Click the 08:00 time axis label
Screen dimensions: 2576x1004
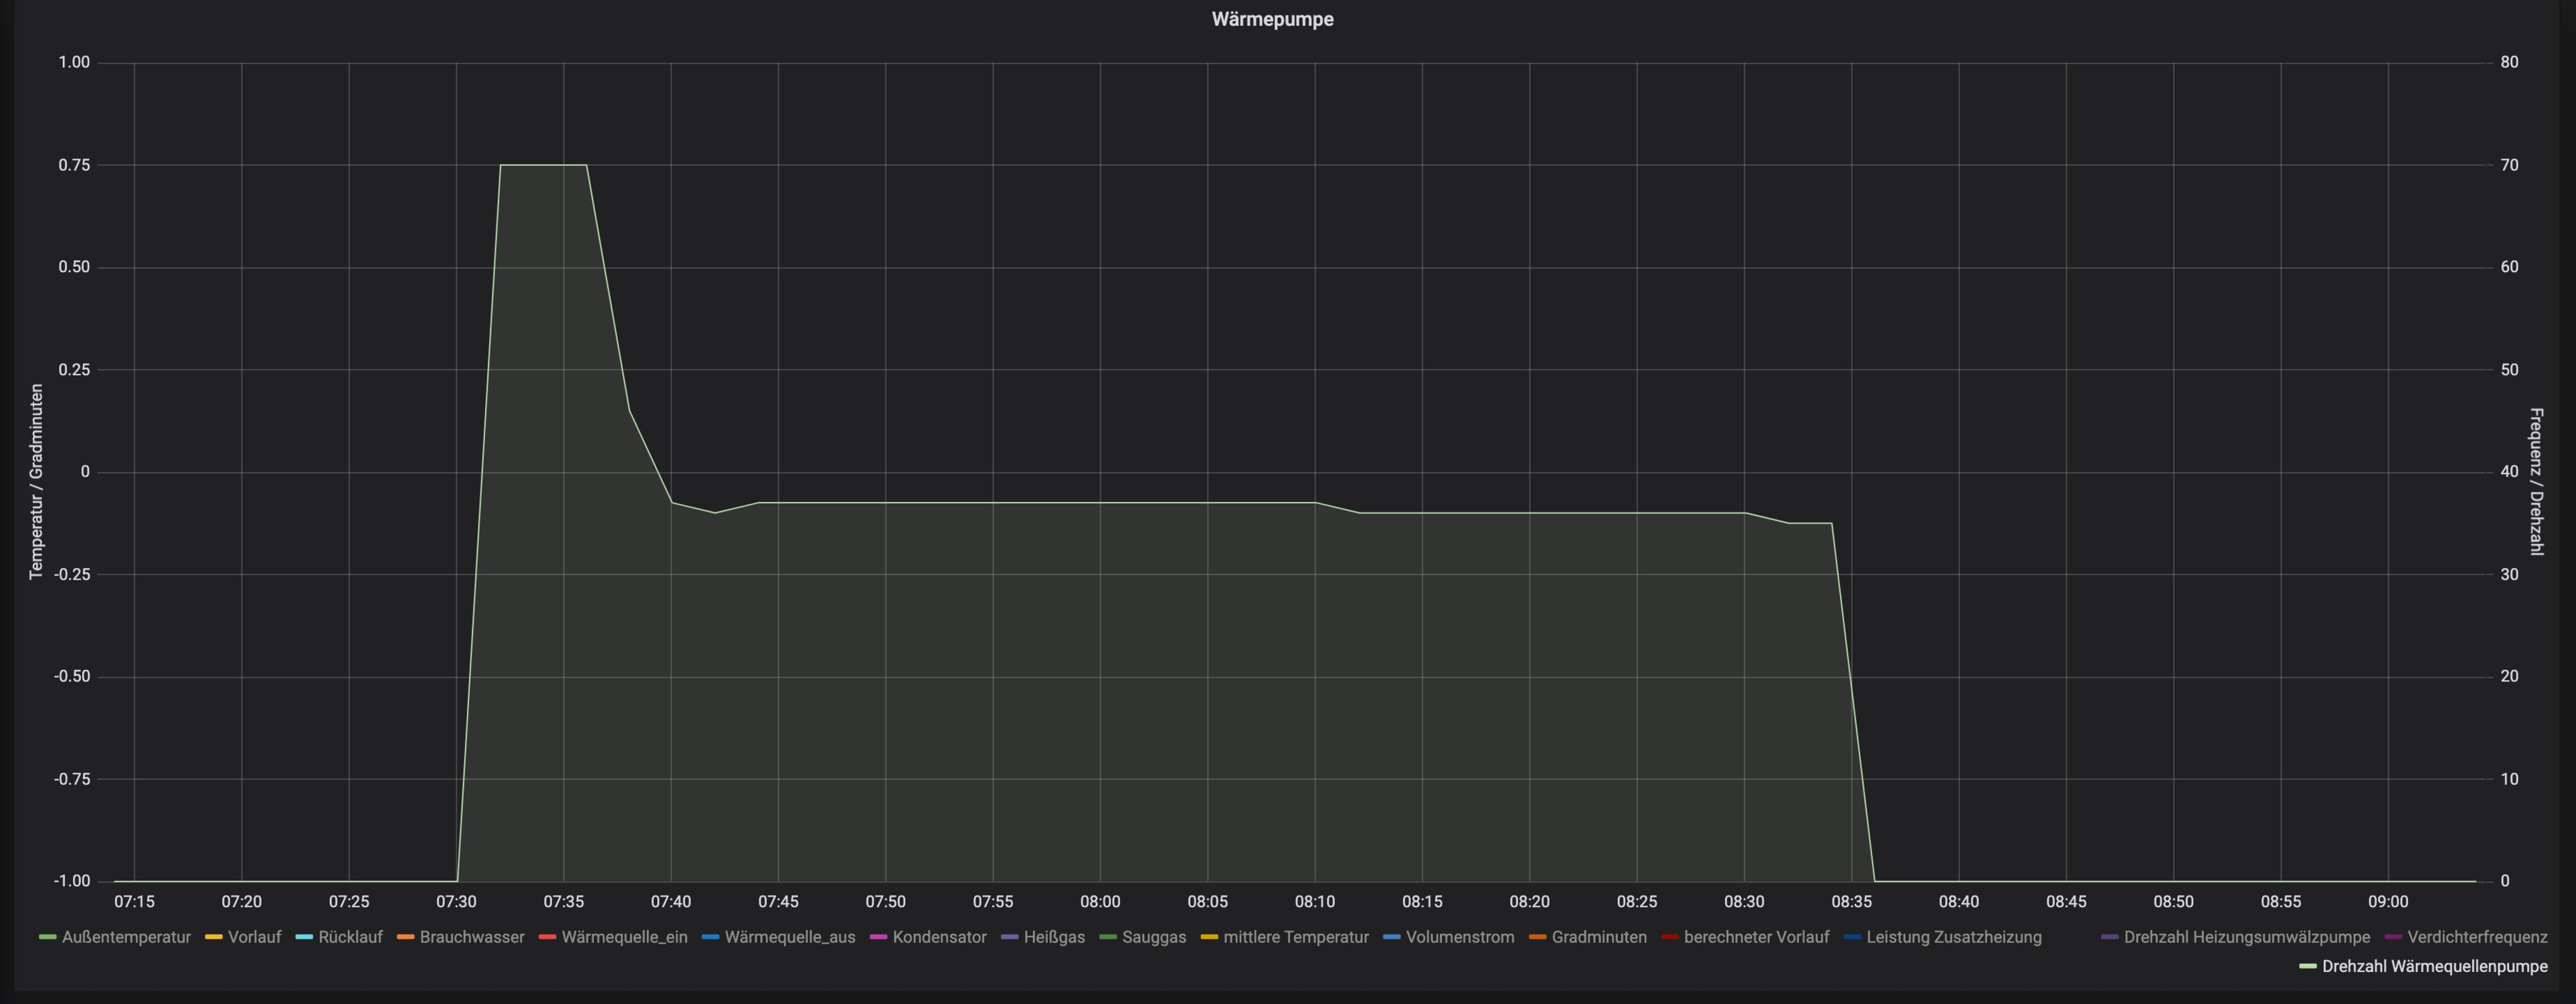pos(1100,901)
